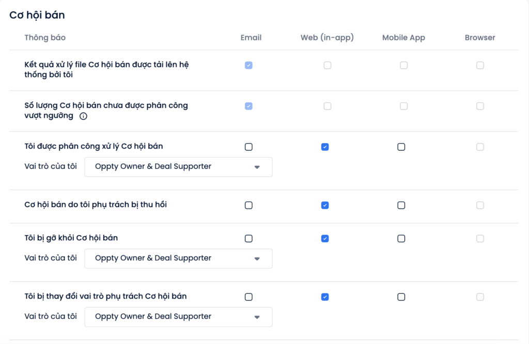Enable Mobile App for "bị thu hồi" row
The height and width of the screenshot is (344, 529).
[x=401, y=206]
